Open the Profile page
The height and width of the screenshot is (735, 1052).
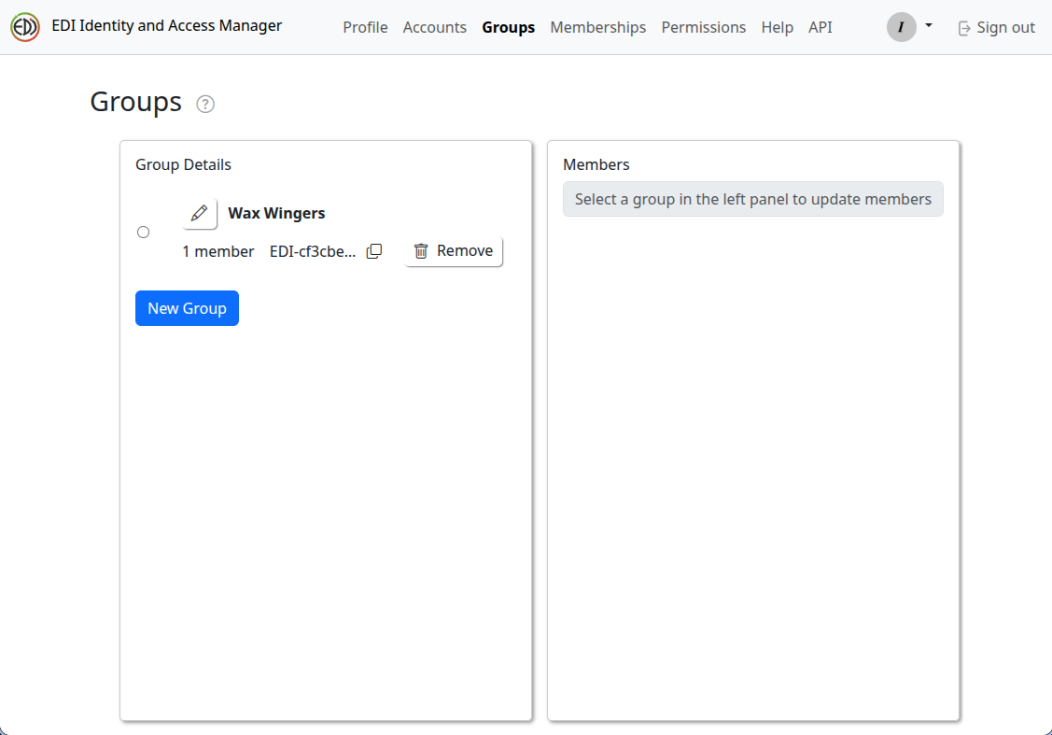(365, 27)
